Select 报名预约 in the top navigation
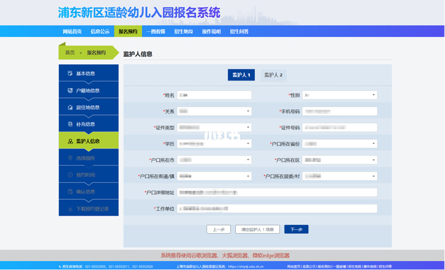Viewport: 445px width, 270px height. coord(128,31)
